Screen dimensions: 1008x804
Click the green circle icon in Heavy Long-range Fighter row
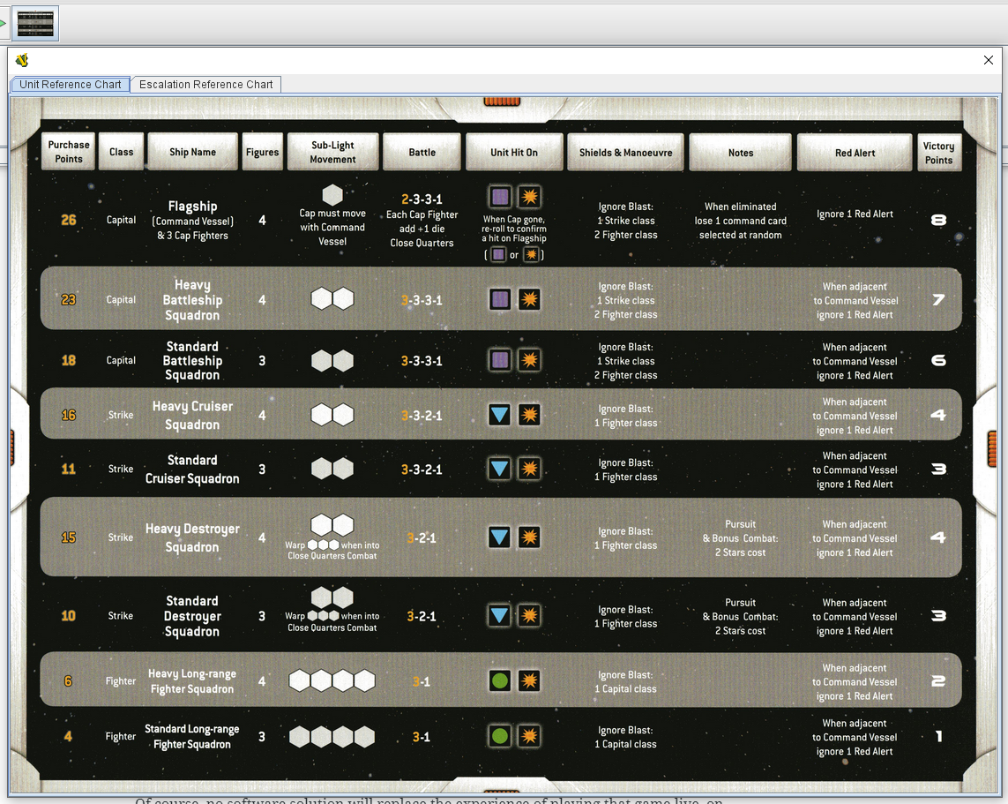pos(500,681)
